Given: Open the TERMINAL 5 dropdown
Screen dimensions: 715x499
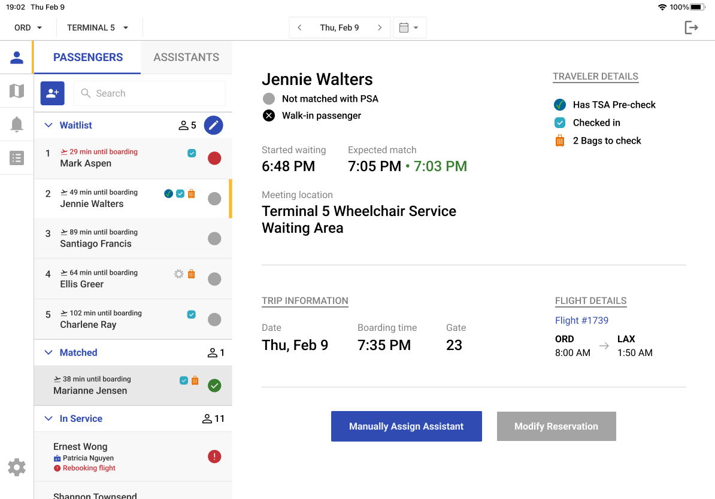Looking at the screenshot, I should point(98,28).
